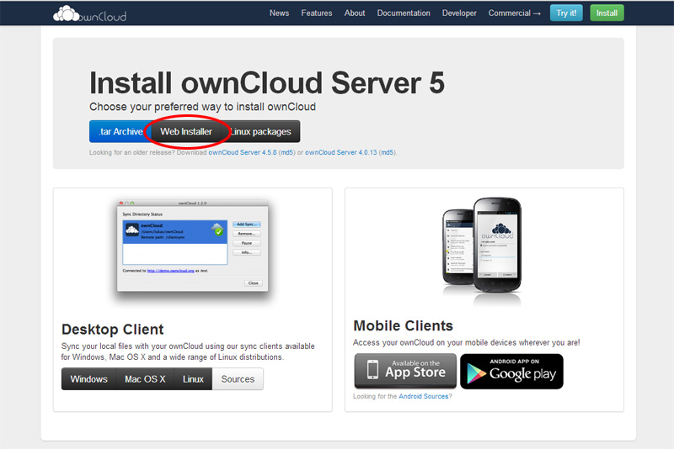Click the desktop client screenshot thumbnail
Screen dimensions: 674x449
pos(193,246)
